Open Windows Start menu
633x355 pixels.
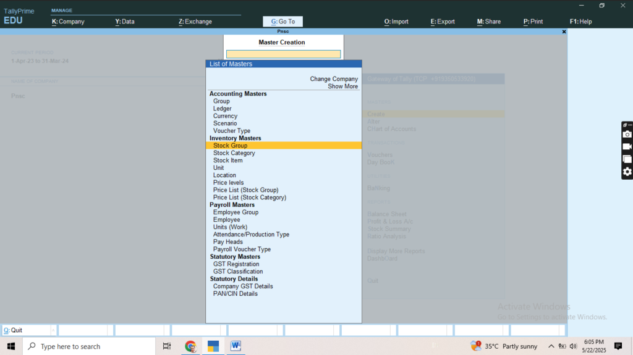point(11,346)
